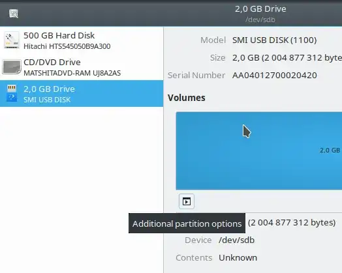Click the CD/DVD Drive device icon

(12, 67)
